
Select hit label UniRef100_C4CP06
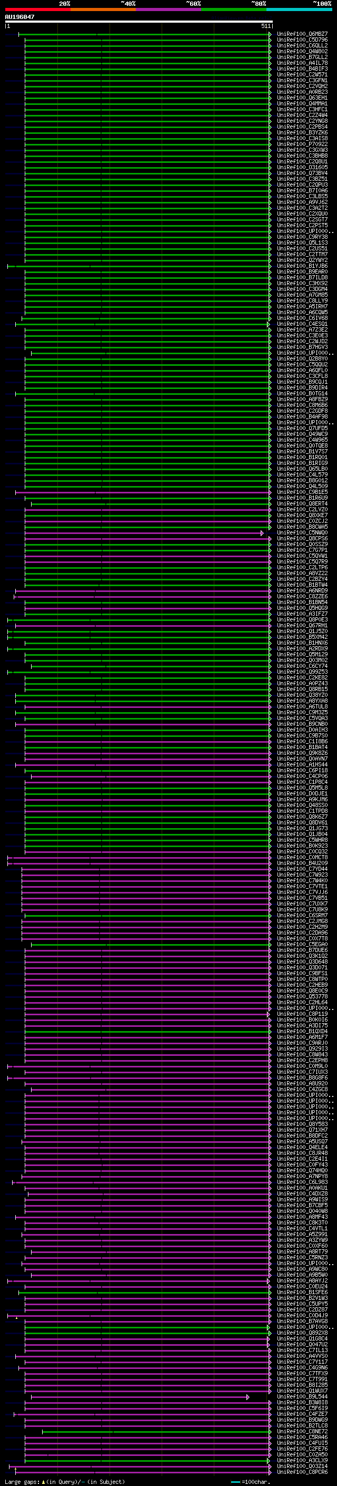[302, 776]
